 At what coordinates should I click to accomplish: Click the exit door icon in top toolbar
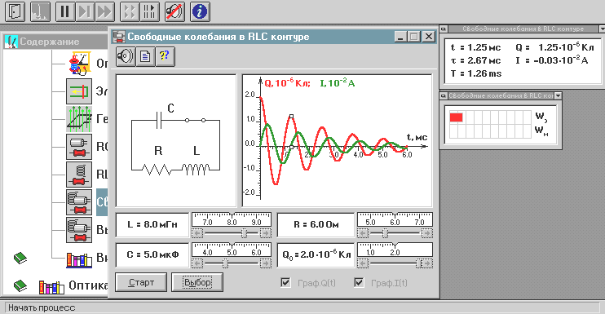[15, 11]
